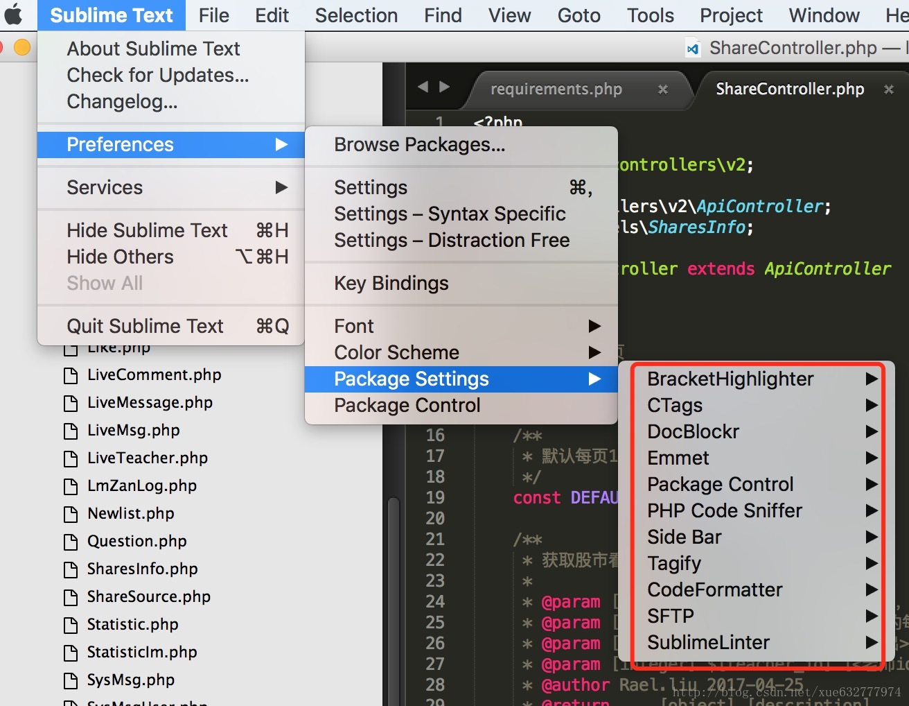909x706 pixels.
Task: Choose Browse Packages…
Action: point(461,144)
